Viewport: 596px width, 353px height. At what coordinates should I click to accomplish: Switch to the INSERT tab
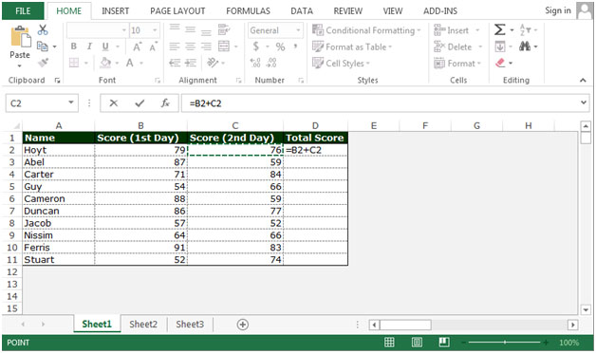(x=115, y=11)
